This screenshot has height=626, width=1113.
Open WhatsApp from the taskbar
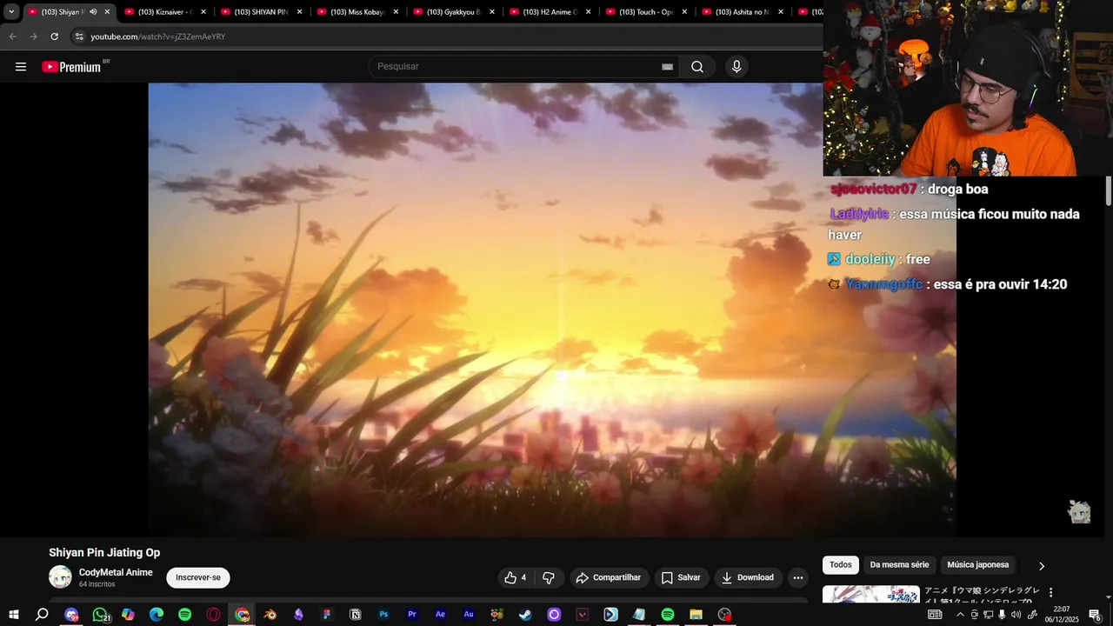click(100, 615)
